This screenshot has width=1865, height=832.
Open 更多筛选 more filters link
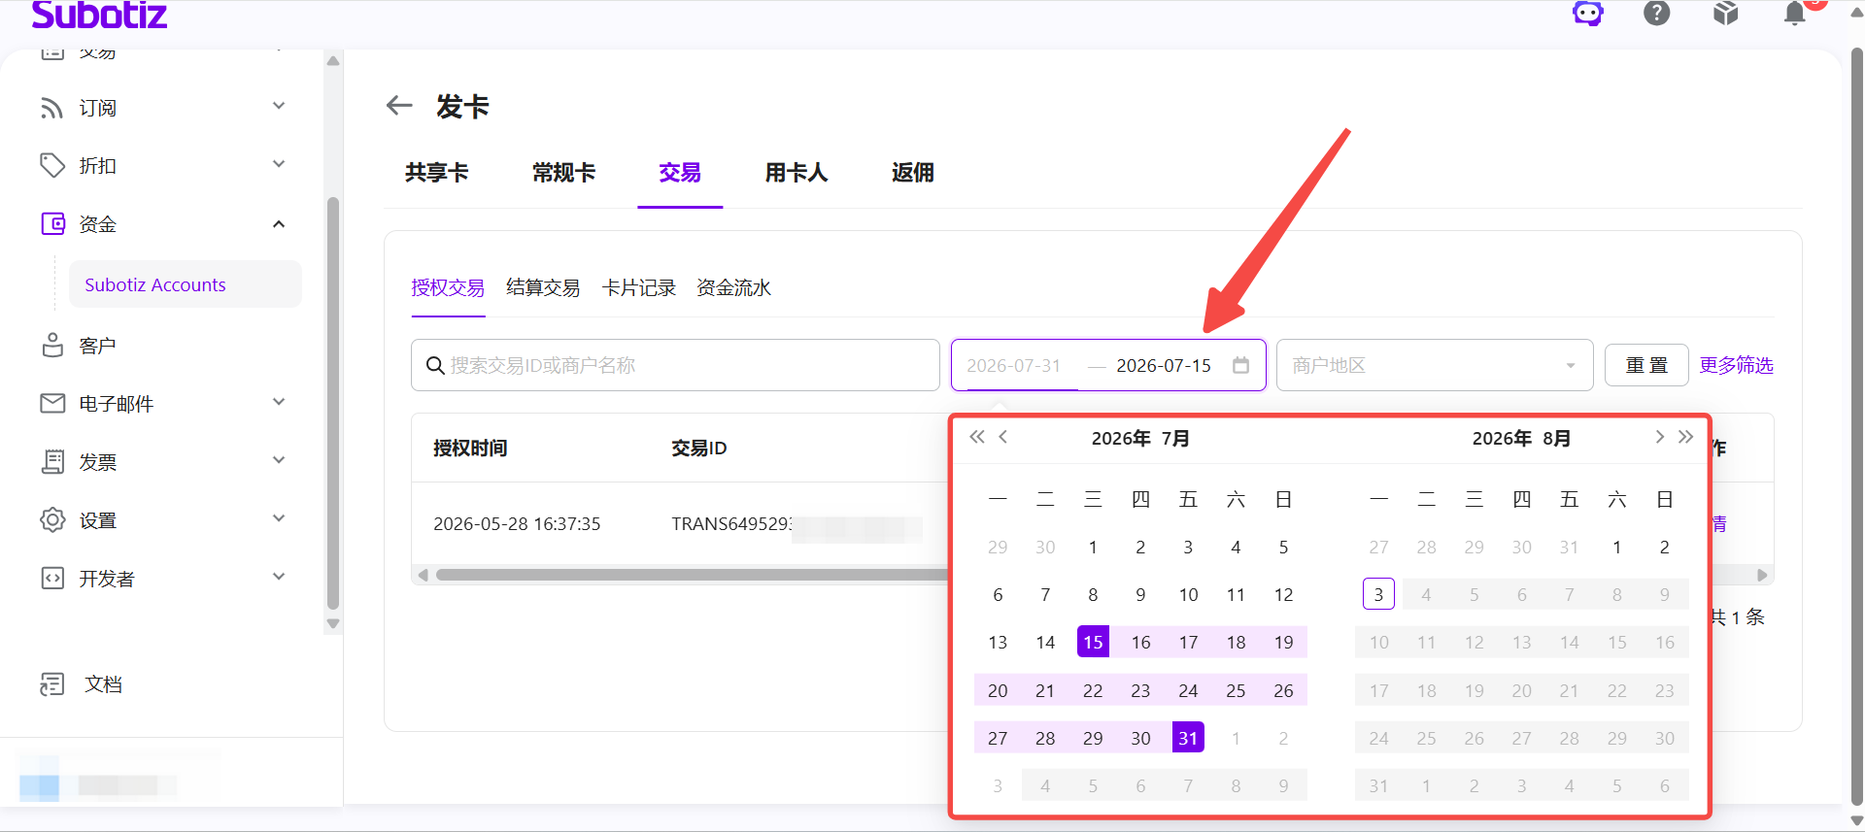pyautogui.click(x=1736, y=365)
